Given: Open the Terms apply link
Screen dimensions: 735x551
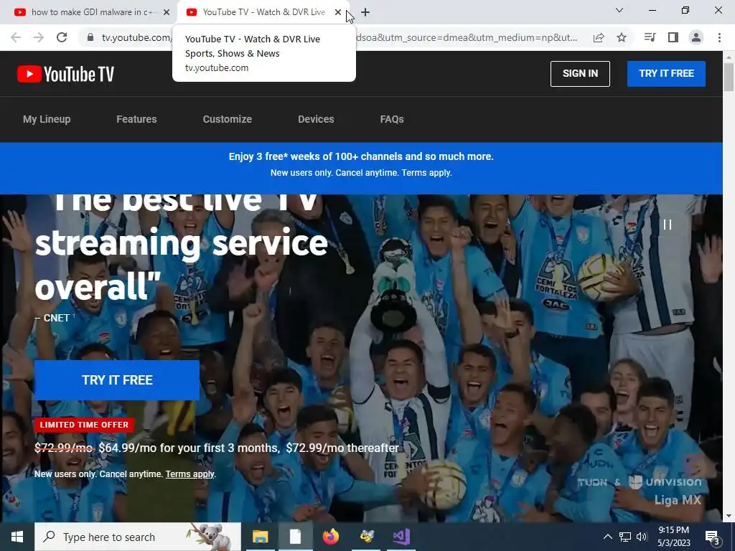Looking at the screenshot, I should [189, 474].
